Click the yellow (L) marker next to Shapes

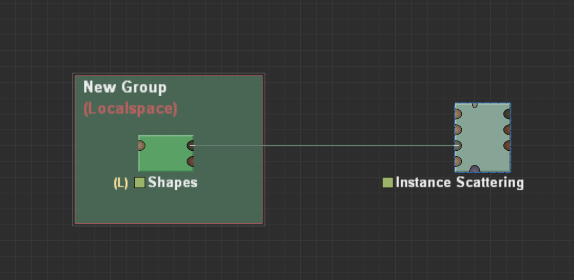(121, 183)
